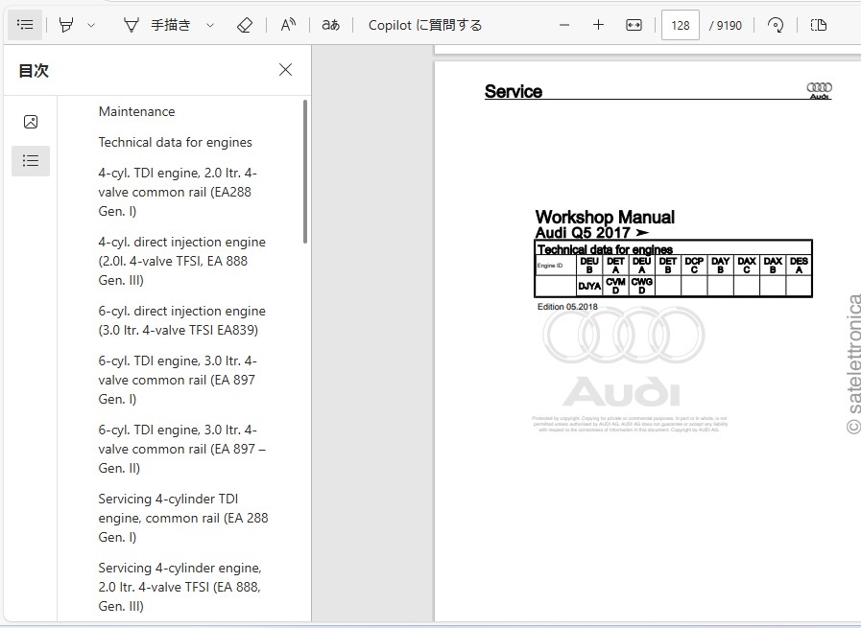The image size is (861, 628).
Task: Select the 手描き draw tool
Action: pos(157,25)
